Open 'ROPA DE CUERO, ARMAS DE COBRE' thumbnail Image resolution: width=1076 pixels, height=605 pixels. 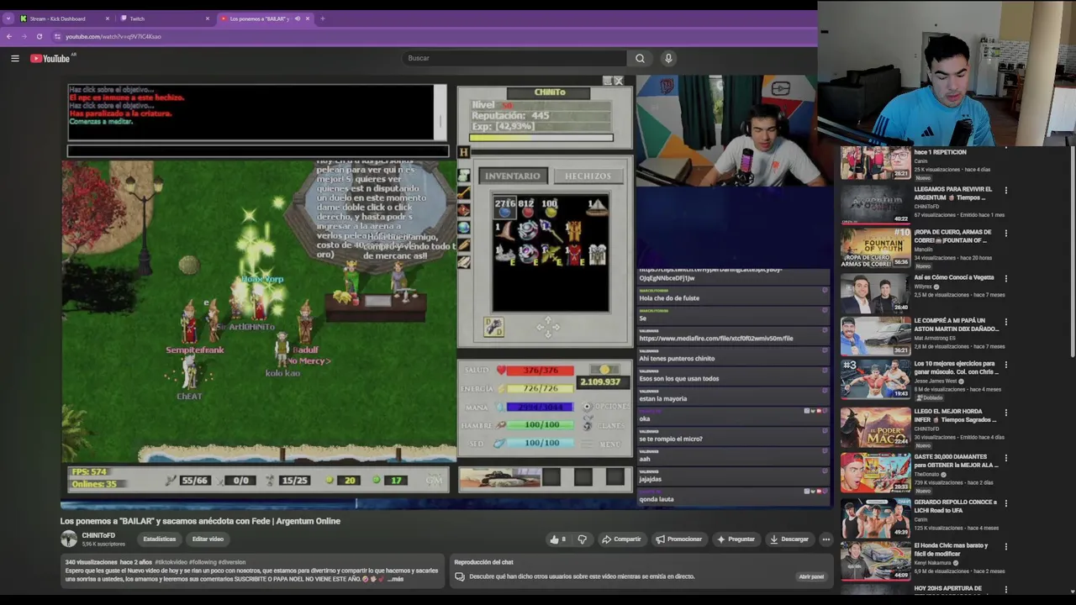tap(875, 248)
